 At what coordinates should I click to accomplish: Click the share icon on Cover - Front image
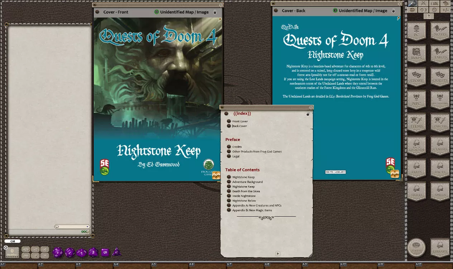(216, 175)
